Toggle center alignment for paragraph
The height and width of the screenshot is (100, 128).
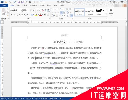coord(55,13)
